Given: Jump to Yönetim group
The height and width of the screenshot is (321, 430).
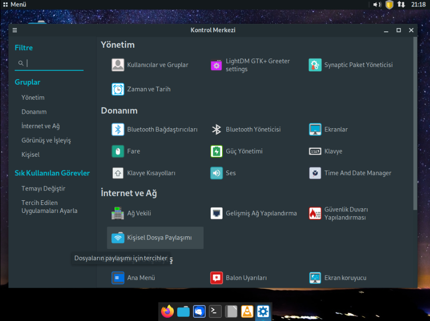Looking at the screenshot, I should [33, 97].
